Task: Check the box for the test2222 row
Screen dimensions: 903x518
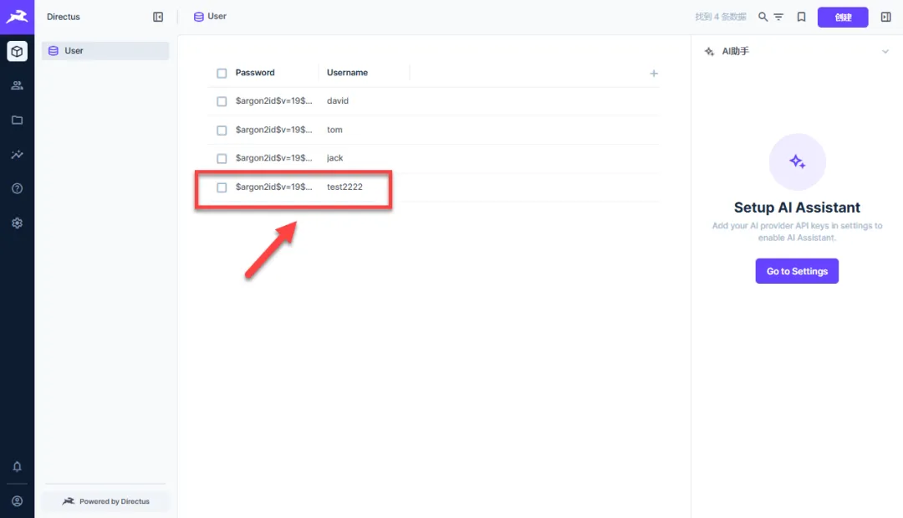Action: (x=222, y=187)
